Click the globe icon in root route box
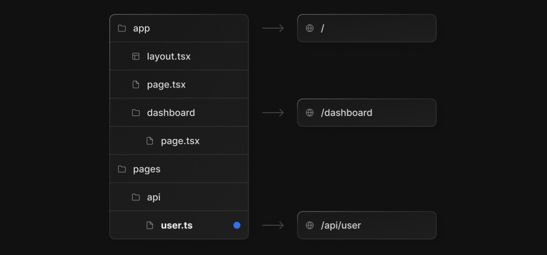 [x=310, y=28]
